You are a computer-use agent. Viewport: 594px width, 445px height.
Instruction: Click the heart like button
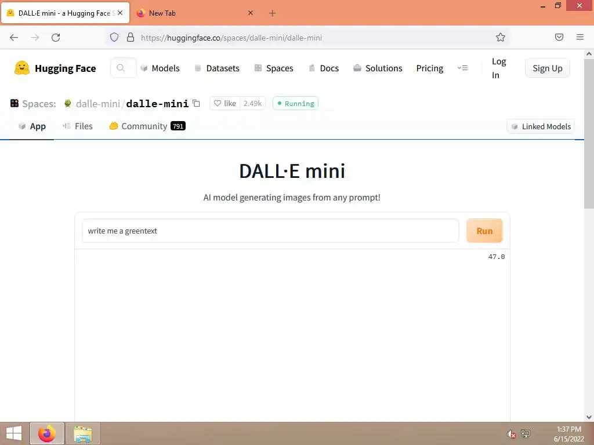pos(225,103)
